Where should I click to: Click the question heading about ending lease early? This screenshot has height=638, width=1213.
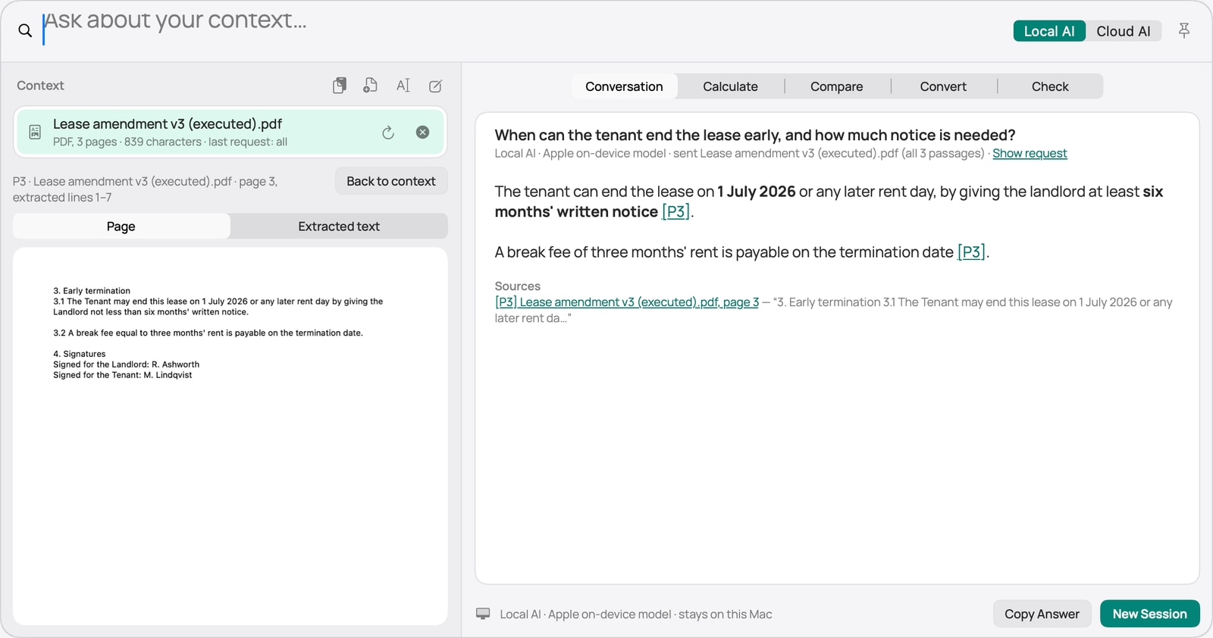coord(755,135)
